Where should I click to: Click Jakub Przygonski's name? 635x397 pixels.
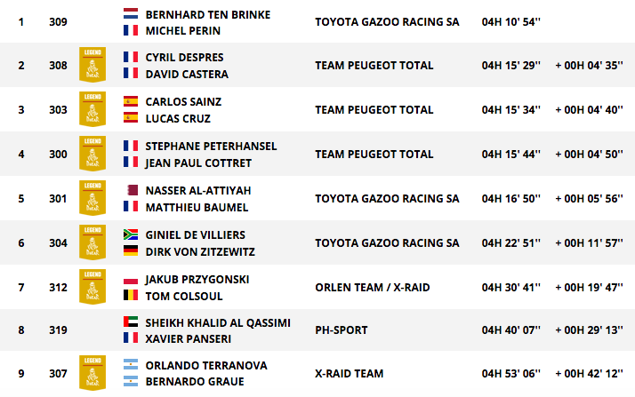click(197, 280)
